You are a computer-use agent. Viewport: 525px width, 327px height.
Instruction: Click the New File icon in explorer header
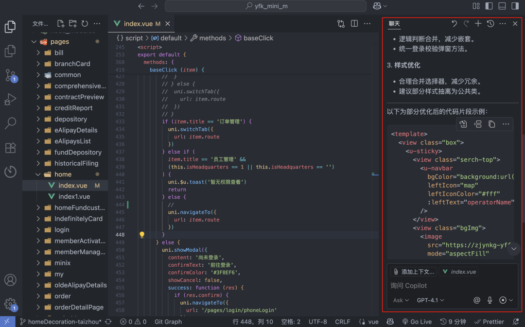(61, 24)
